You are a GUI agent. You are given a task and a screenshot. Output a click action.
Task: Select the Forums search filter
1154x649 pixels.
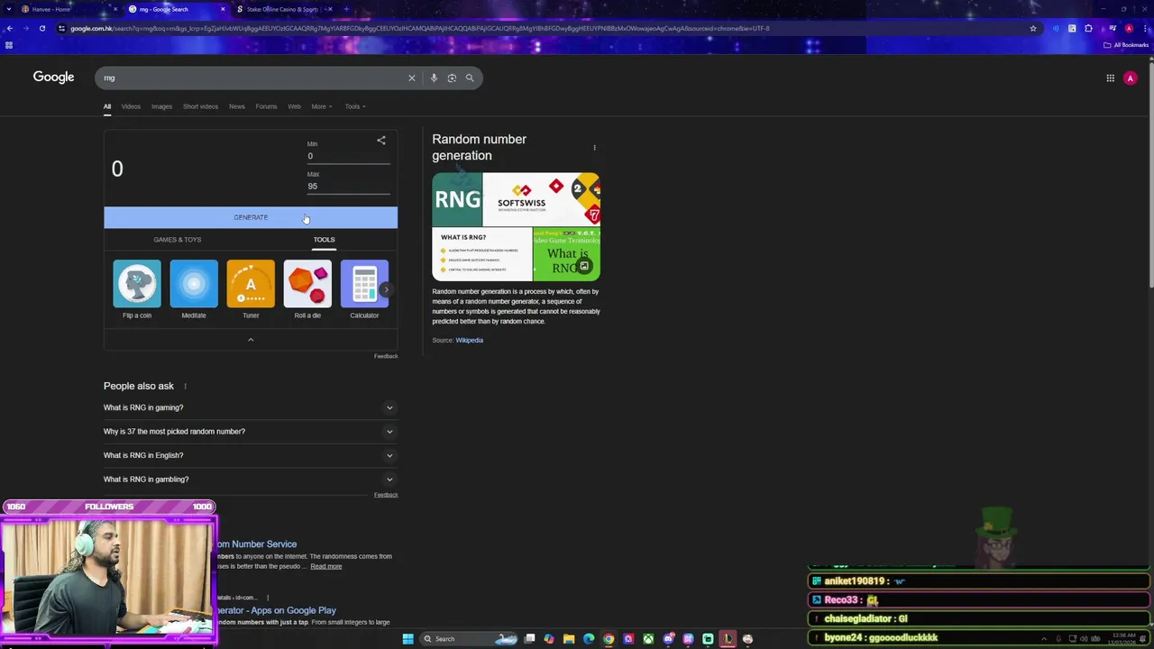[x=266, y=106]
